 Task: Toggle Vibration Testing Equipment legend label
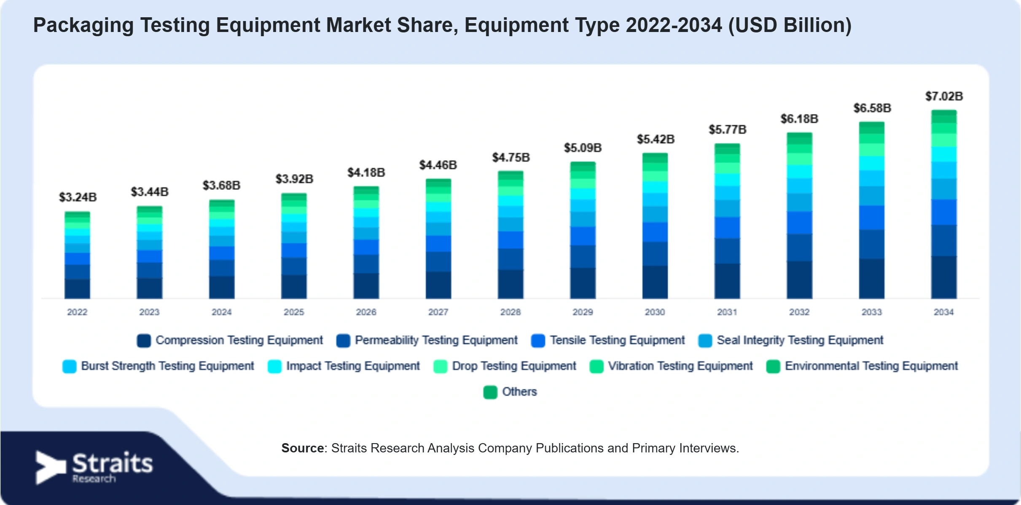click(x=680, y=366)
